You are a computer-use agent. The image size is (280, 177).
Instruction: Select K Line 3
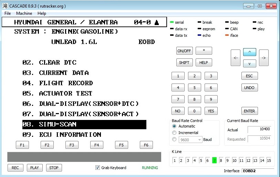click(x=188, y=161)
